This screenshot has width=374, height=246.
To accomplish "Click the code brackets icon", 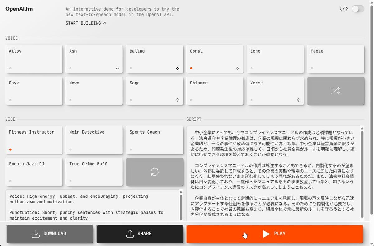I will pyautogui.click(x=343, y=9).
